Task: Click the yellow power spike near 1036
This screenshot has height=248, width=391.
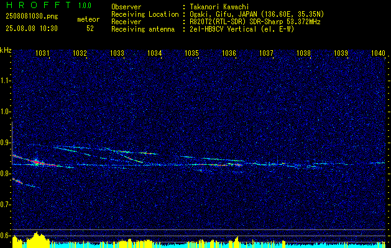Action: (237, 242)
